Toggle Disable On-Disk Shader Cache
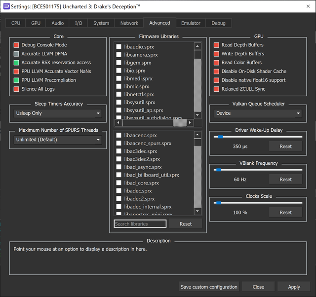This screenshot has width=316, height=297. pos(216,72)
